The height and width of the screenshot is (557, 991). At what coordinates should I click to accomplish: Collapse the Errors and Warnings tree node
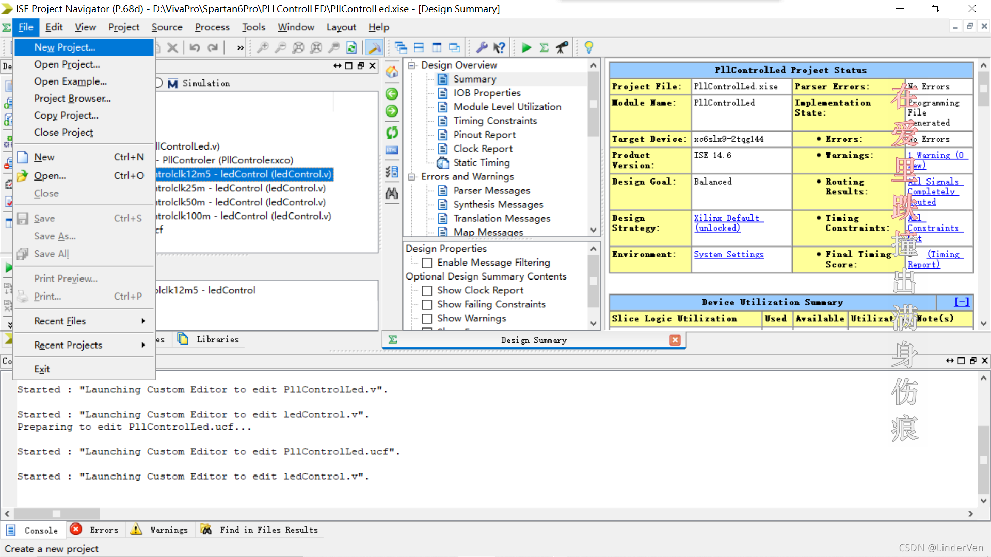(412, 177)
